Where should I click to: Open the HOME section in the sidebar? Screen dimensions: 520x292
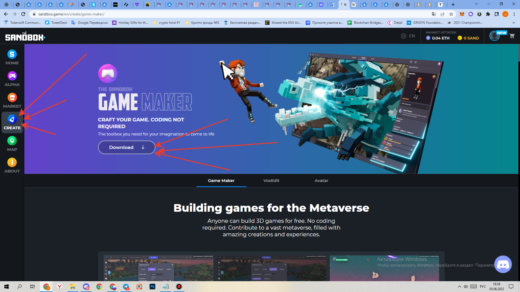click(x=12, y=57)
